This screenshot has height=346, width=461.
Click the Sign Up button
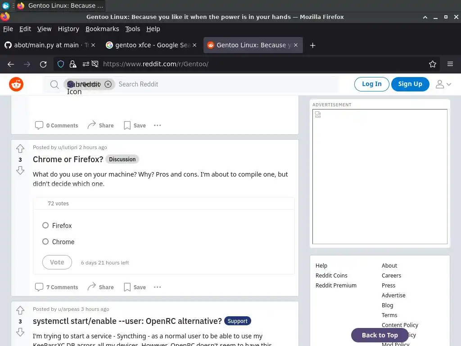click(410, 84)
